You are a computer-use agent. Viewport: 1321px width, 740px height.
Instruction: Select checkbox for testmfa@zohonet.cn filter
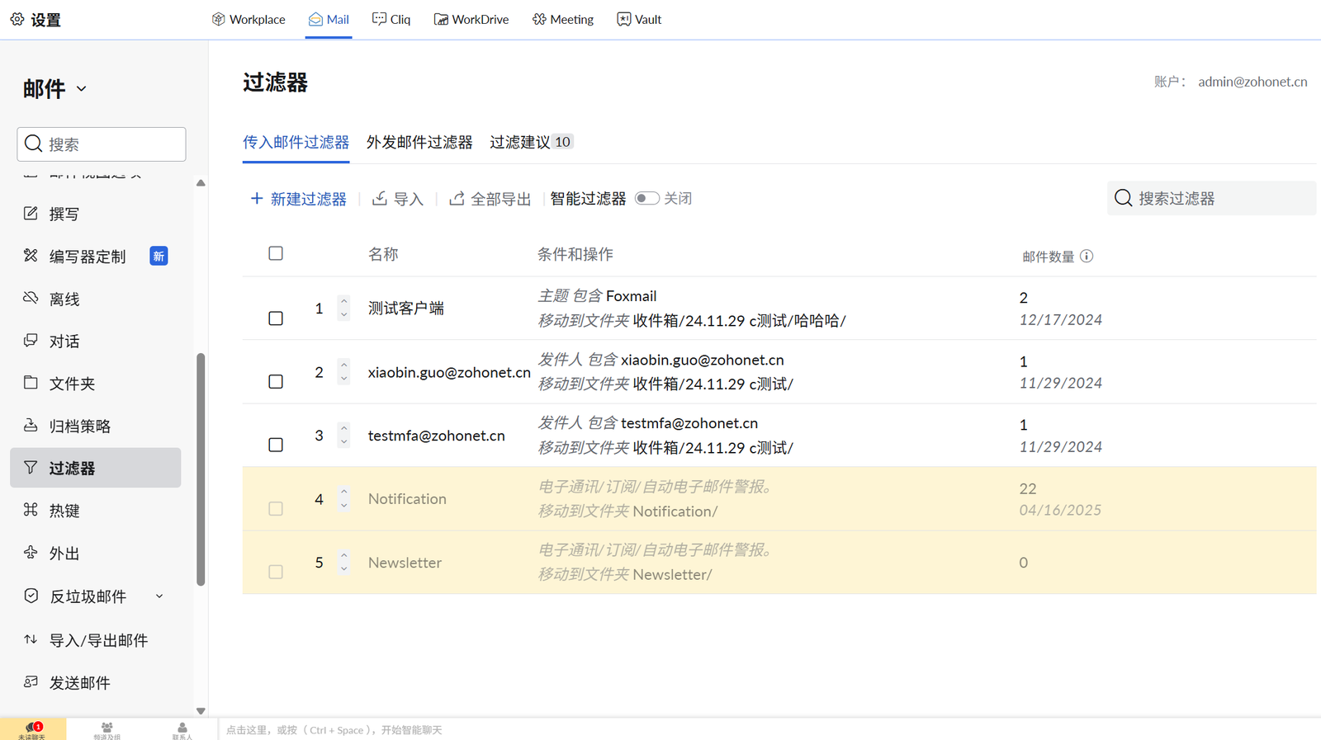tap(276, 445)
